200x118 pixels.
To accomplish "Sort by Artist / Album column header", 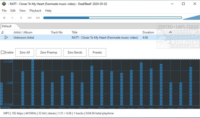I will point(23,32).
